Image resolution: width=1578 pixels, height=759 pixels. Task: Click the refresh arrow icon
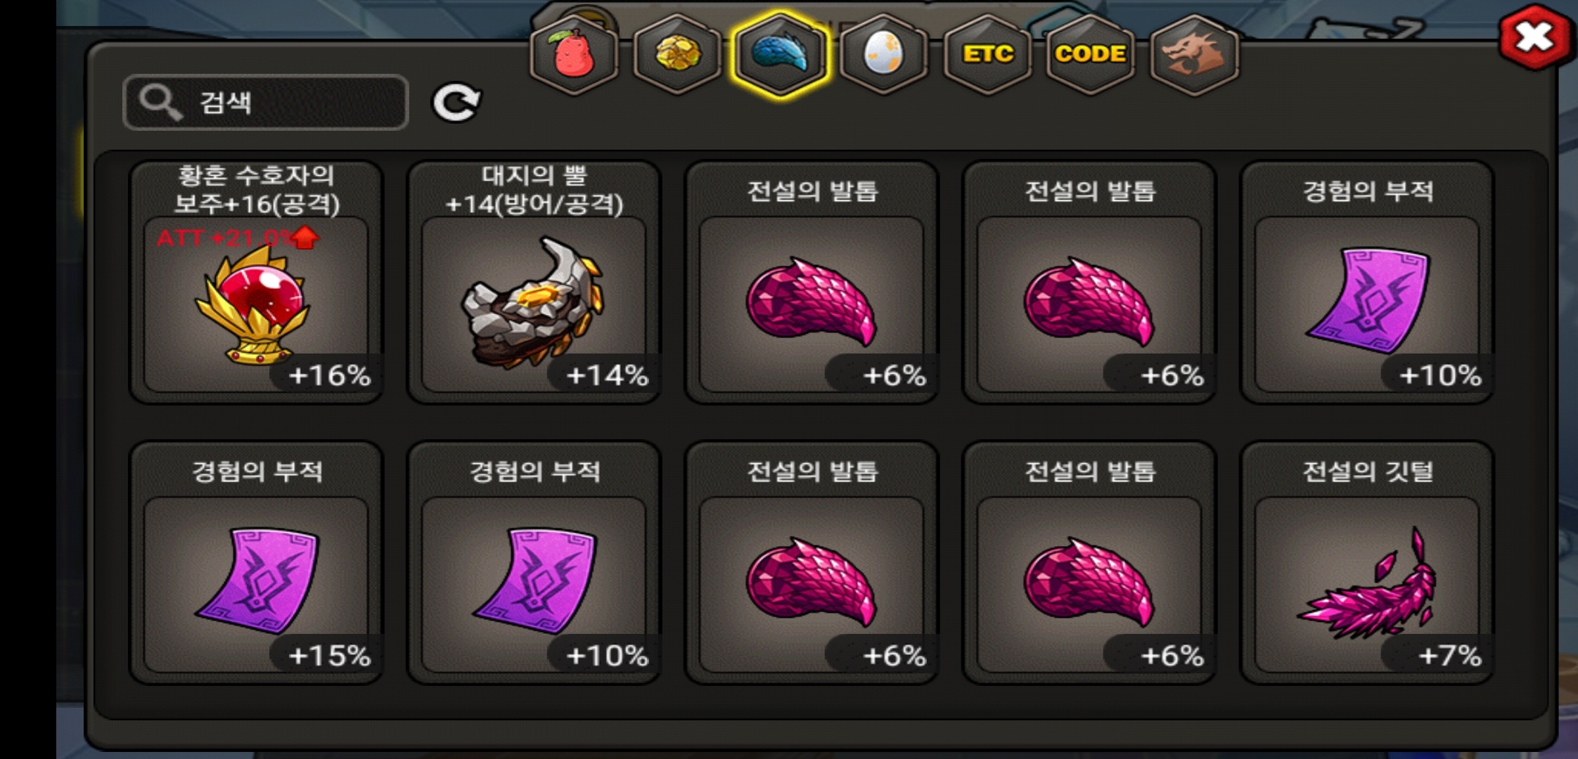tap(456, 103)
